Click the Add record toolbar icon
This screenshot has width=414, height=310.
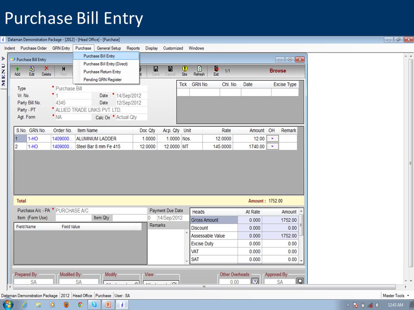tap(17, 71)
